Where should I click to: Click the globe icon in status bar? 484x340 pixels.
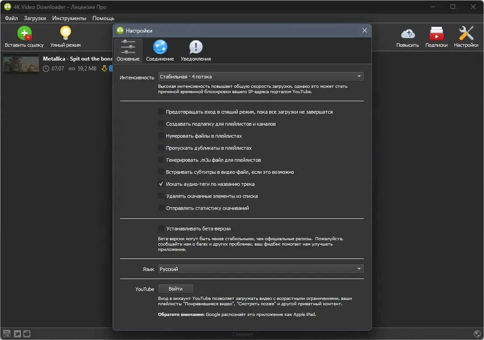coord(477,333)
